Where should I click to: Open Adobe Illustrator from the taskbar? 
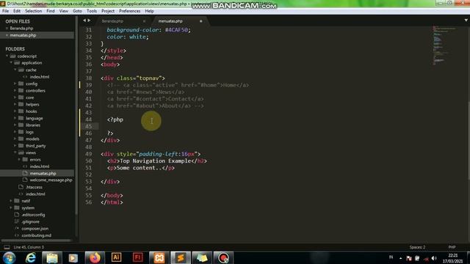(x=116, y=257)
